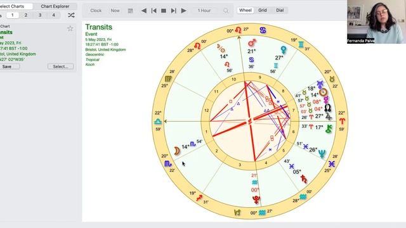The height and width of the screenshot is (228, 406).
Task: Click the Mercury glyph at 08° Taurus
Action: point(325,100)
